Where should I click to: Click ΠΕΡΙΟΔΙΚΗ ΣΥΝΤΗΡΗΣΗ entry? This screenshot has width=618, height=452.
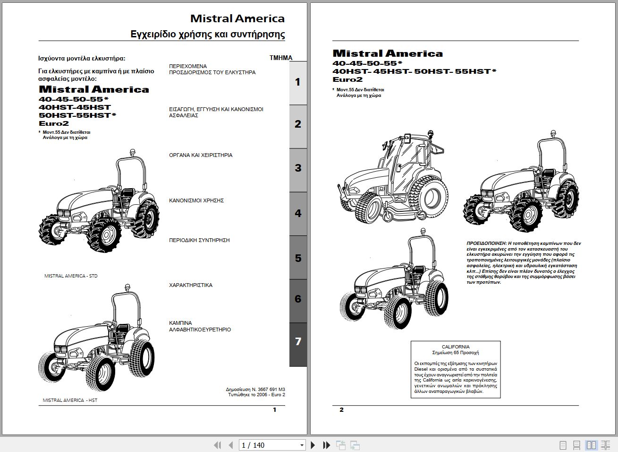(199, 240)
